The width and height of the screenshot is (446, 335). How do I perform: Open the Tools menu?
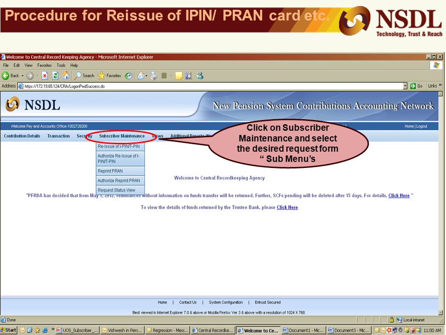[61, 65]
